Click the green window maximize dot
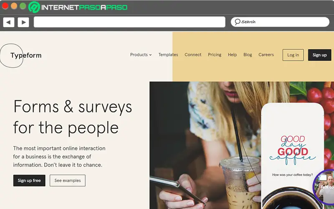The height and width of the screenshot is (209, 334). tap(23, 6)
